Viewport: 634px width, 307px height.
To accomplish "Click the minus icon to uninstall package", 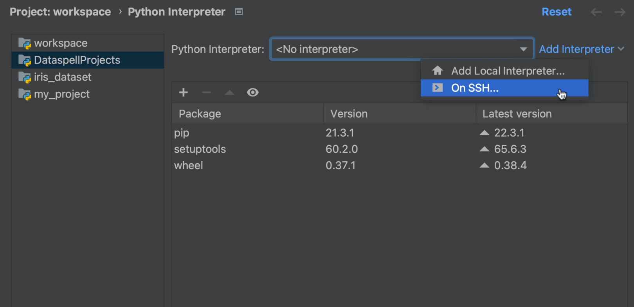I will 206,92.
